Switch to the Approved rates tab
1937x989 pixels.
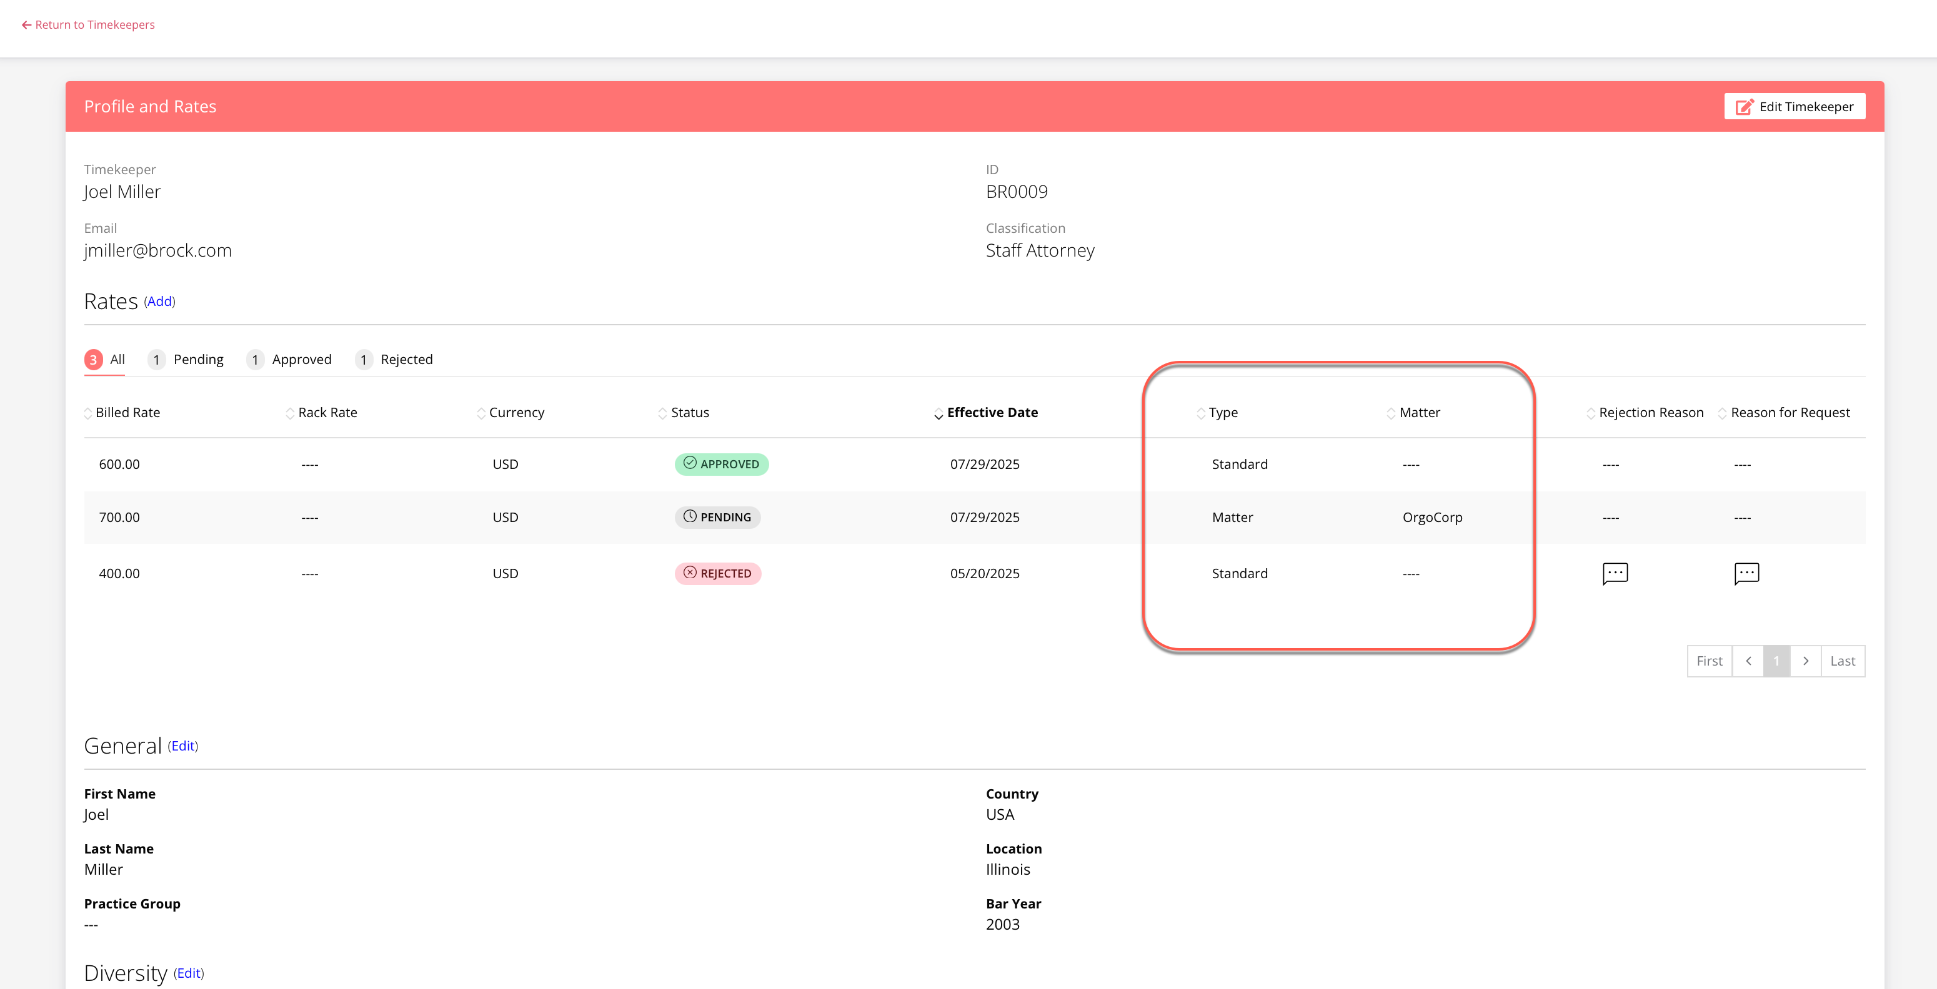289,360
